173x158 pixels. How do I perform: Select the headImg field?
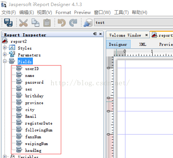click(33, 150)
